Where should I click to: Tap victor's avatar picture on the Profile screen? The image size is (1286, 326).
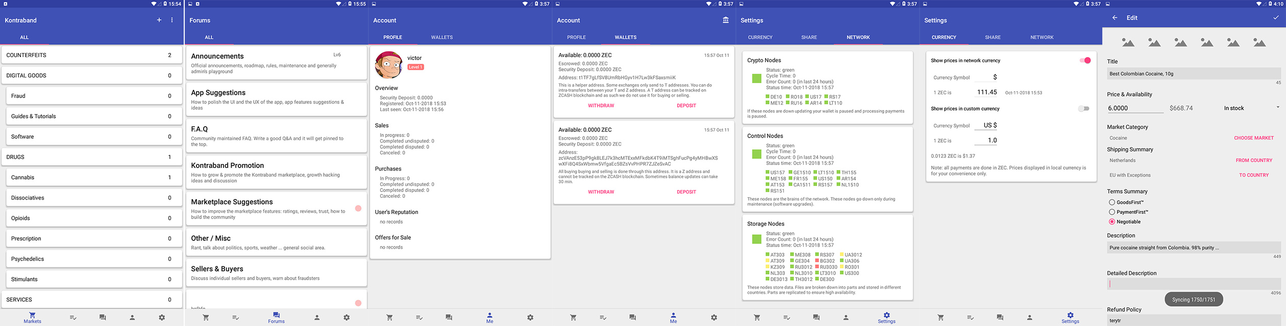(x=389, y=65)
